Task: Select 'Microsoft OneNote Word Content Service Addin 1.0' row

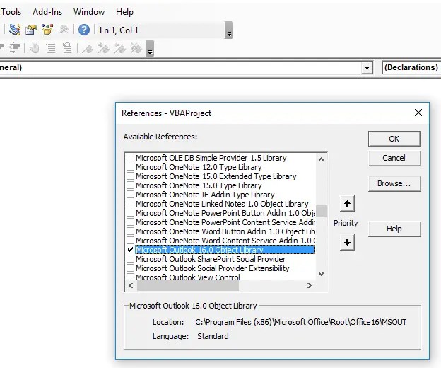Action: 225,241
